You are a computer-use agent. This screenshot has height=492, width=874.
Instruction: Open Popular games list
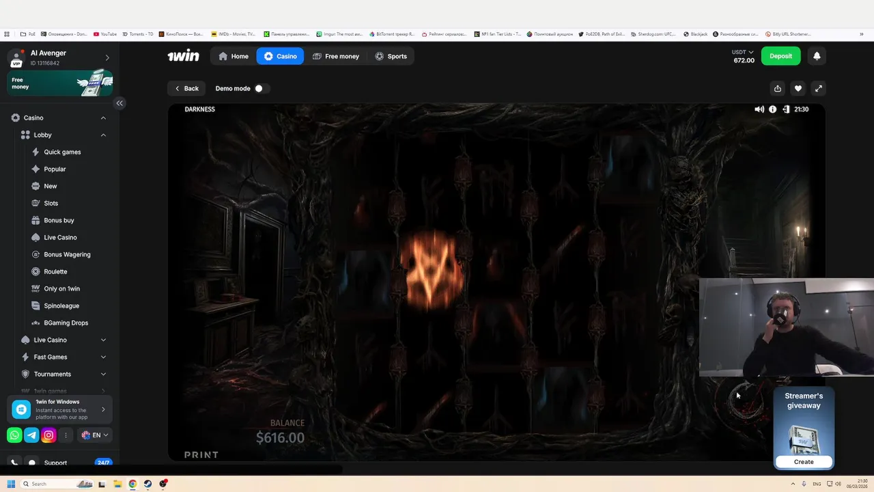(55, 169)
